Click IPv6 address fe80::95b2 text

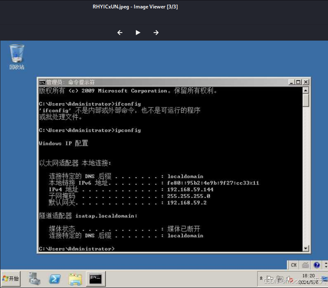coord(213,183)
